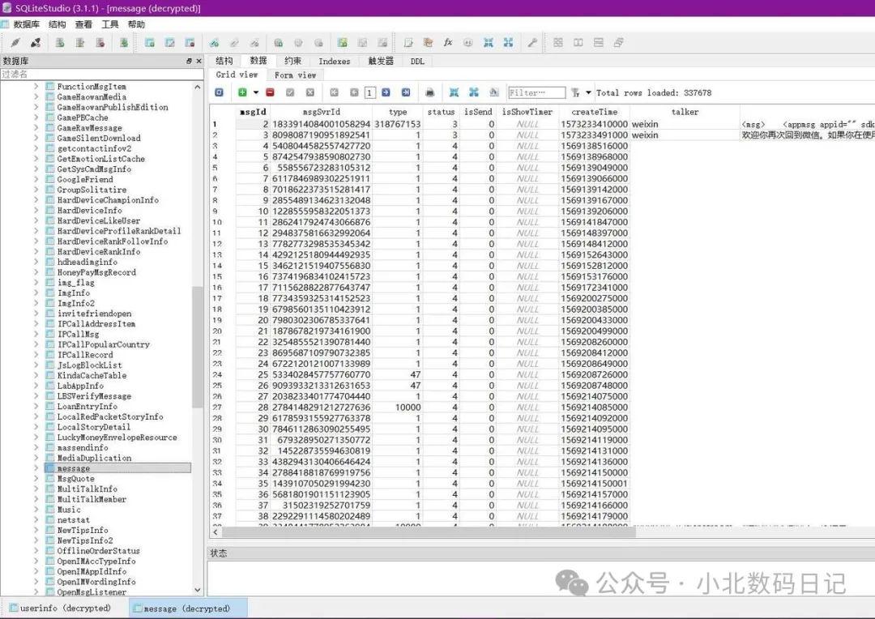
Task: Click the Create table toolbar icon
Action: (x=150, y=42)
